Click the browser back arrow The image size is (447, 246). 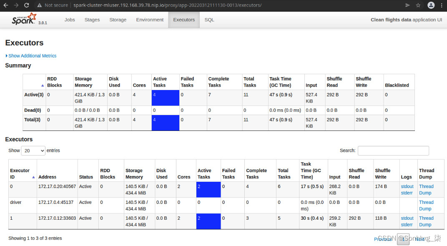point(6,5)
